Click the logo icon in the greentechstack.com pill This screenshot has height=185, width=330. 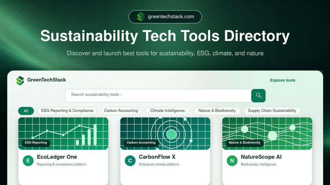pos(141,17)
